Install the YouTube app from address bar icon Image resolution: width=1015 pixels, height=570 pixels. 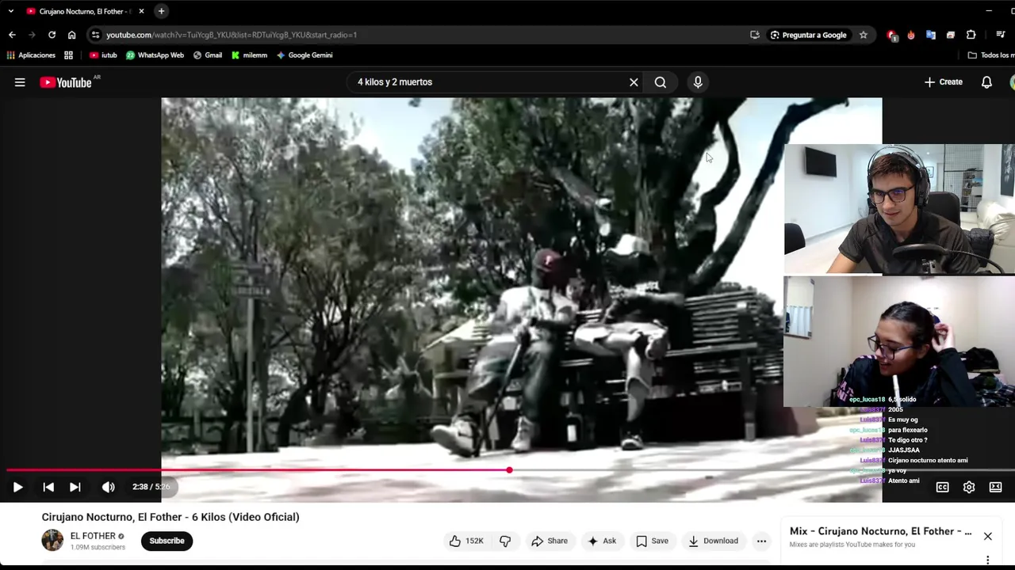coord(754,35)
